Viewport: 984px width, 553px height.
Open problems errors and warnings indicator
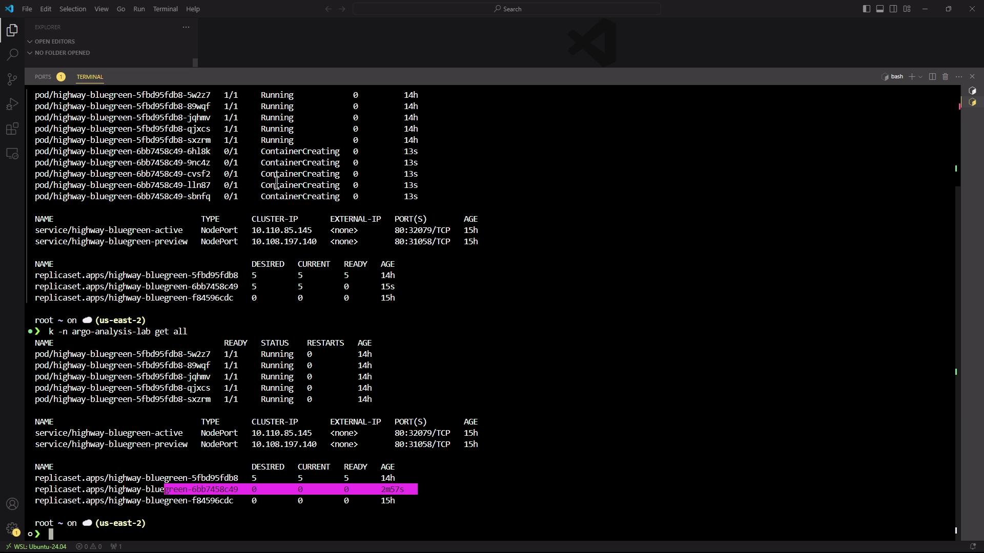point(89,547)
